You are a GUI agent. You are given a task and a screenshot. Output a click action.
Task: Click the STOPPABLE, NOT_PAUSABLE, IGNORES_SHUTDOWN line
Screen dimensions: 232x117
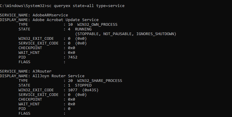[x=125, y=34]
